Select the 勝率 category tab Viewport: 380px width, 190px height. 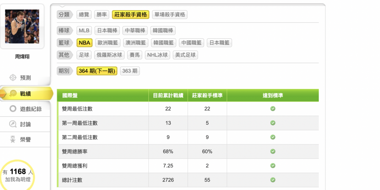pos(102,14)
